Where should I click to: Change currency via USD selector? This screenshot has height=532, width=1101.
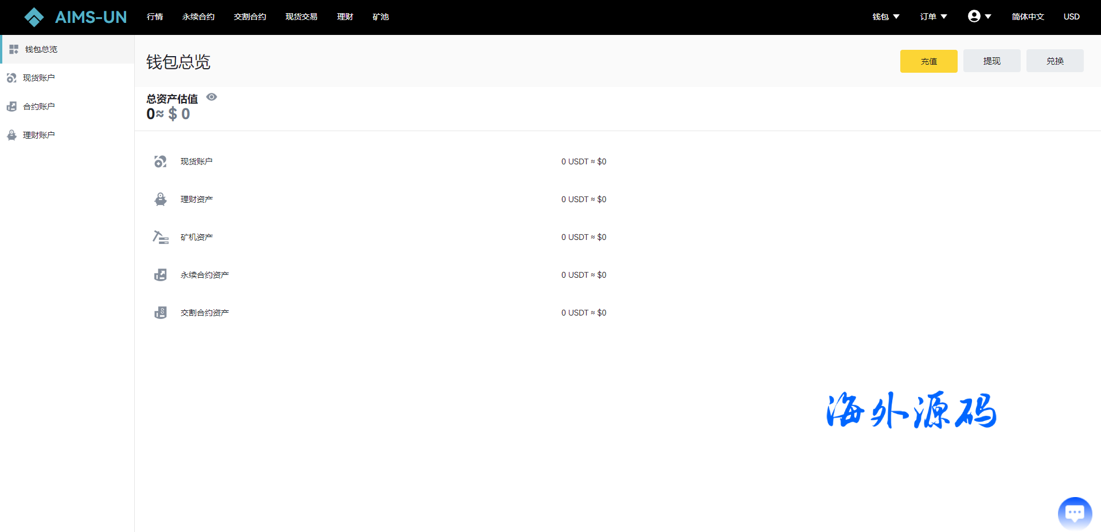(x=1071, y=17)
